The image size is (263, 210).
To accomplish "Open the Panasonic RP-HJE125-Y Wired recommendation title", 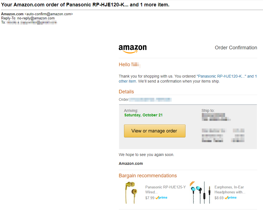I will 165,189.
